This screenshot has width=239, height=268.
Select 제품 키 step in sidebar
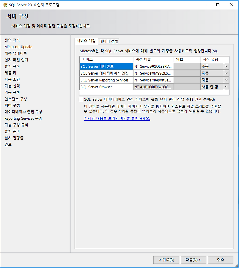tap(10, 73)
